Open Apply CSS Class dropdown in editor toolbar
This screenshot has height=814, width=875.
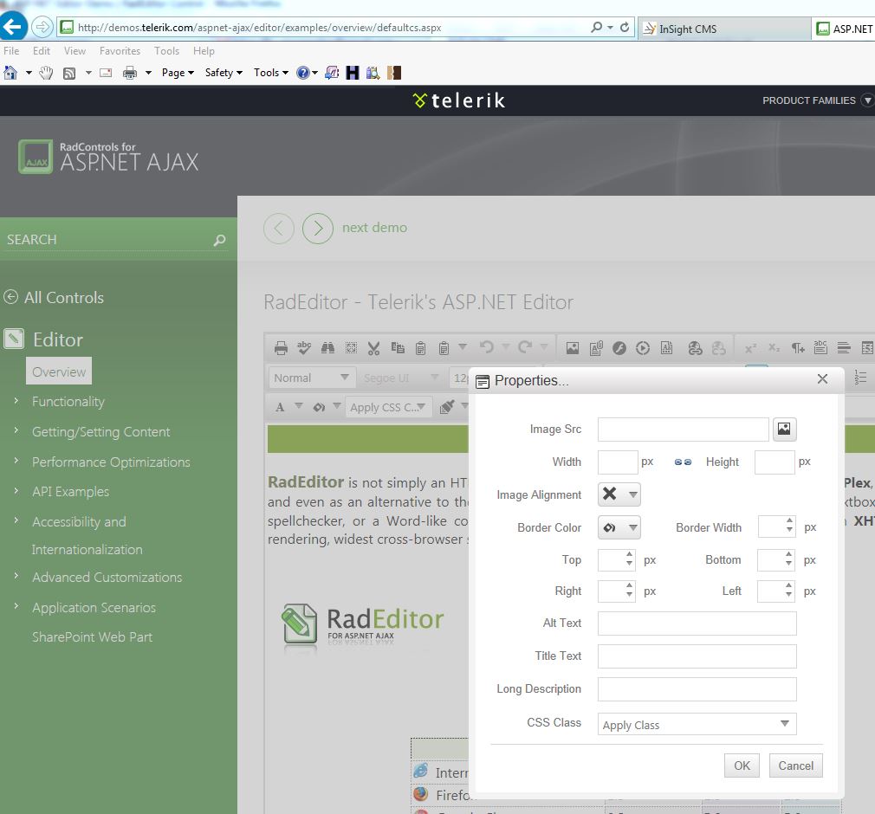tap(388, 407)
